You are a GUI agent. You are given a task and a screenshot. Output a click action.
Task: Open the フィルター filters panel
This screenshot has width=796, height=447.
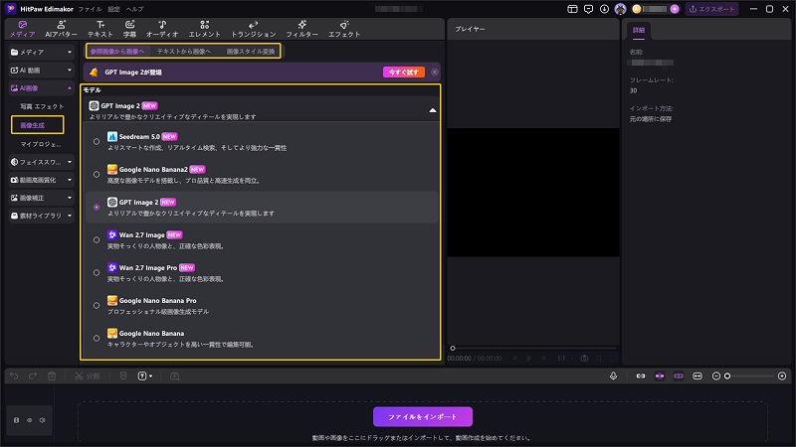tap(301, 29)
